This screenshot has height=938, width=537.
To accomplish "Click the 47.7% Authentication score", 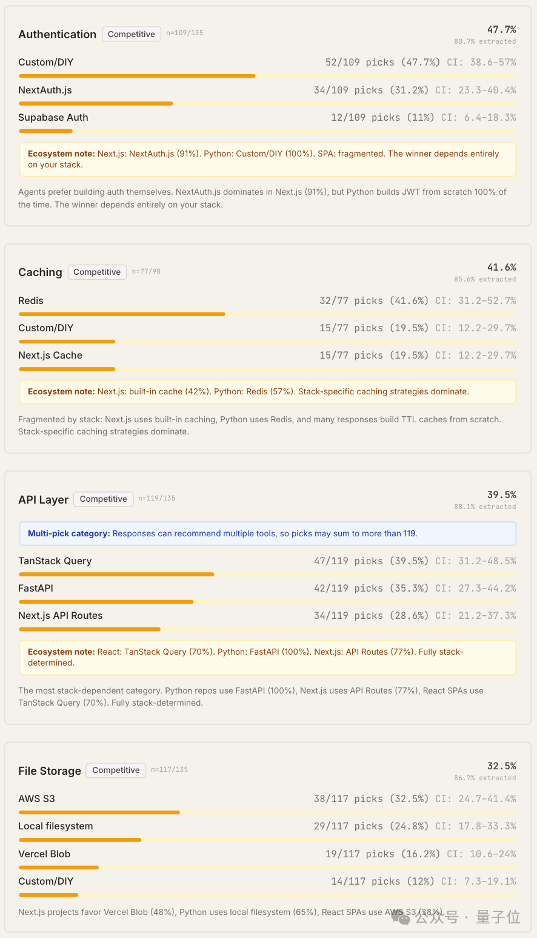I will [501, 29].
